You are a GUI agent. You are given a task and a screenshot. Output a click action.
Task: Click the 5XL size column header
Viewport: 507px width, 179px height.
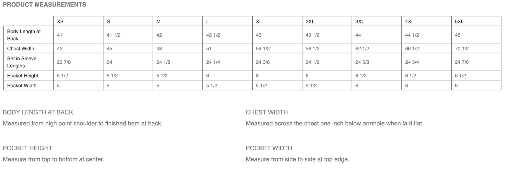point(459,21)
